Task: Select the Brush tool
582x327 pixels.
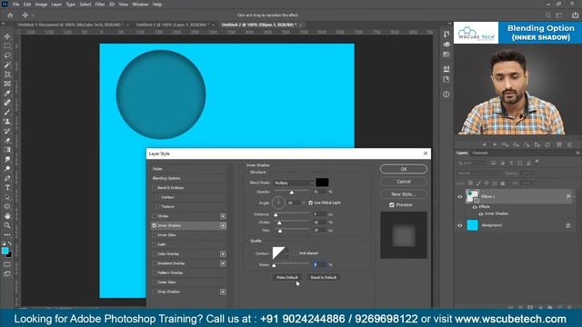Action: (x=7, y=112)
